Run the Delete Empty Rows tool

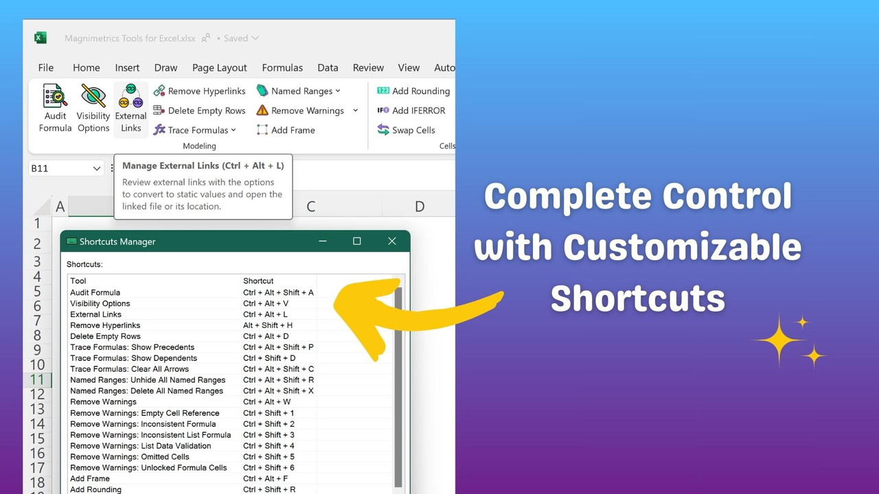[x=199, y=110]
